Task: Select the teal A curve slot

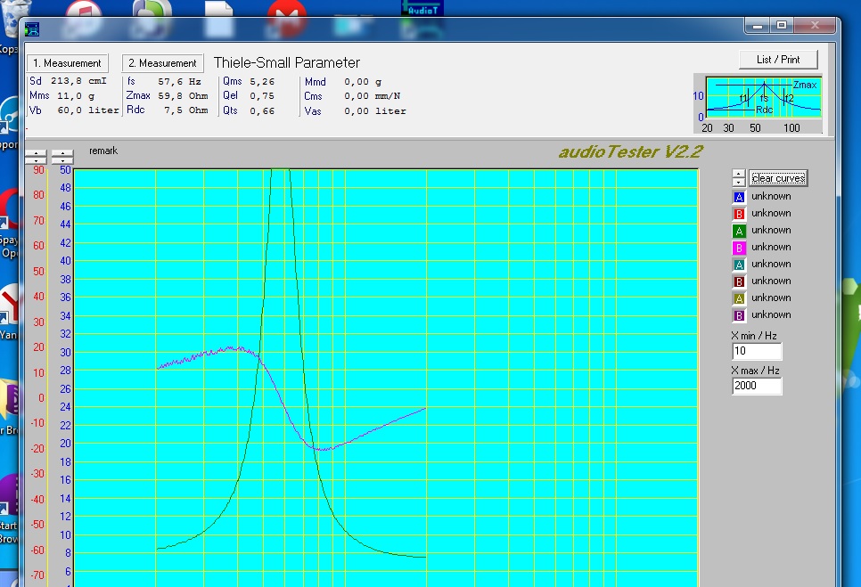Action: point(739,265)
